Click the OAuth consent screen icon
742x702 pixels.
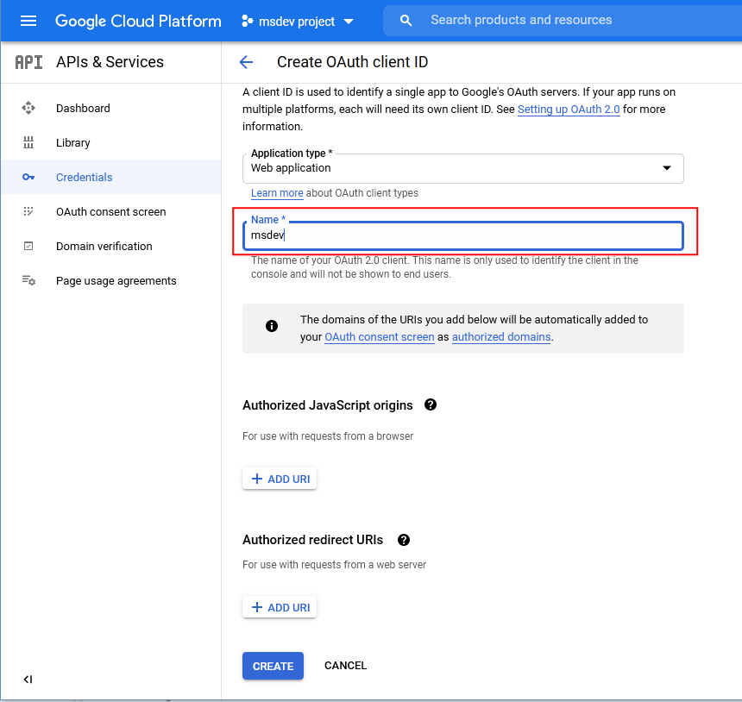(28, 211)
